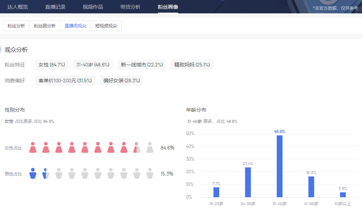This screenshot has height=212, width=362.
Task: Click the 女性 (84.7%) tag
Action: (x=52, y=65)
